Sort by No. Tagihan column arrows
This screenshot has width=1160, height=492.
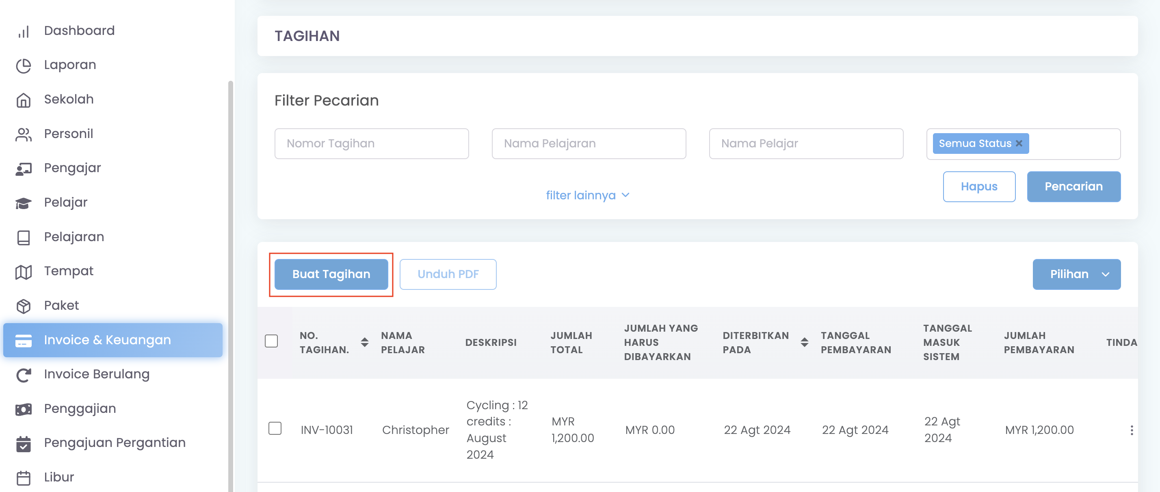(x=364, y=342)
